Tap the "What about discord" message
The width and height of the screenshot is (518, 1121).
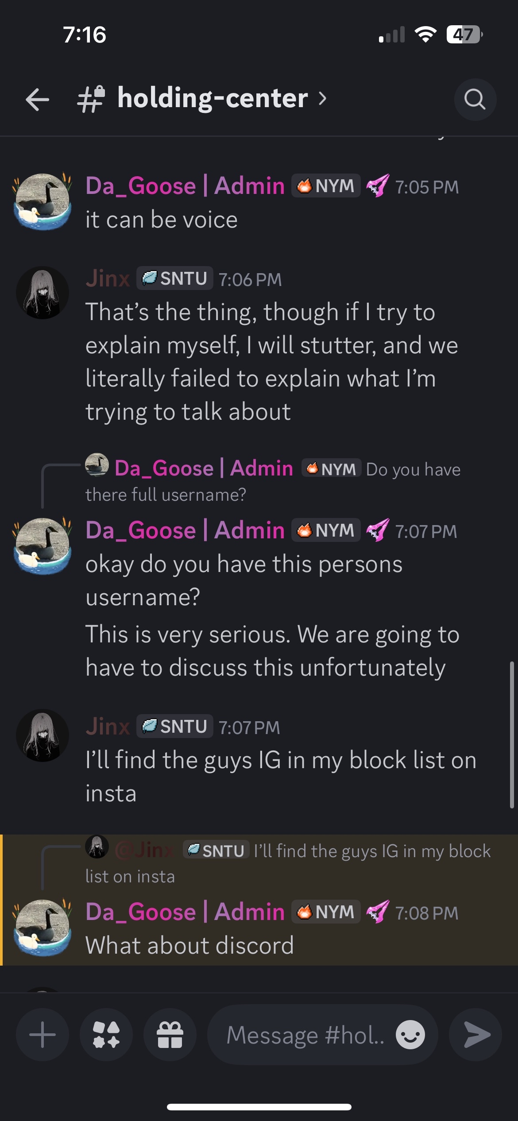[189, 946]
